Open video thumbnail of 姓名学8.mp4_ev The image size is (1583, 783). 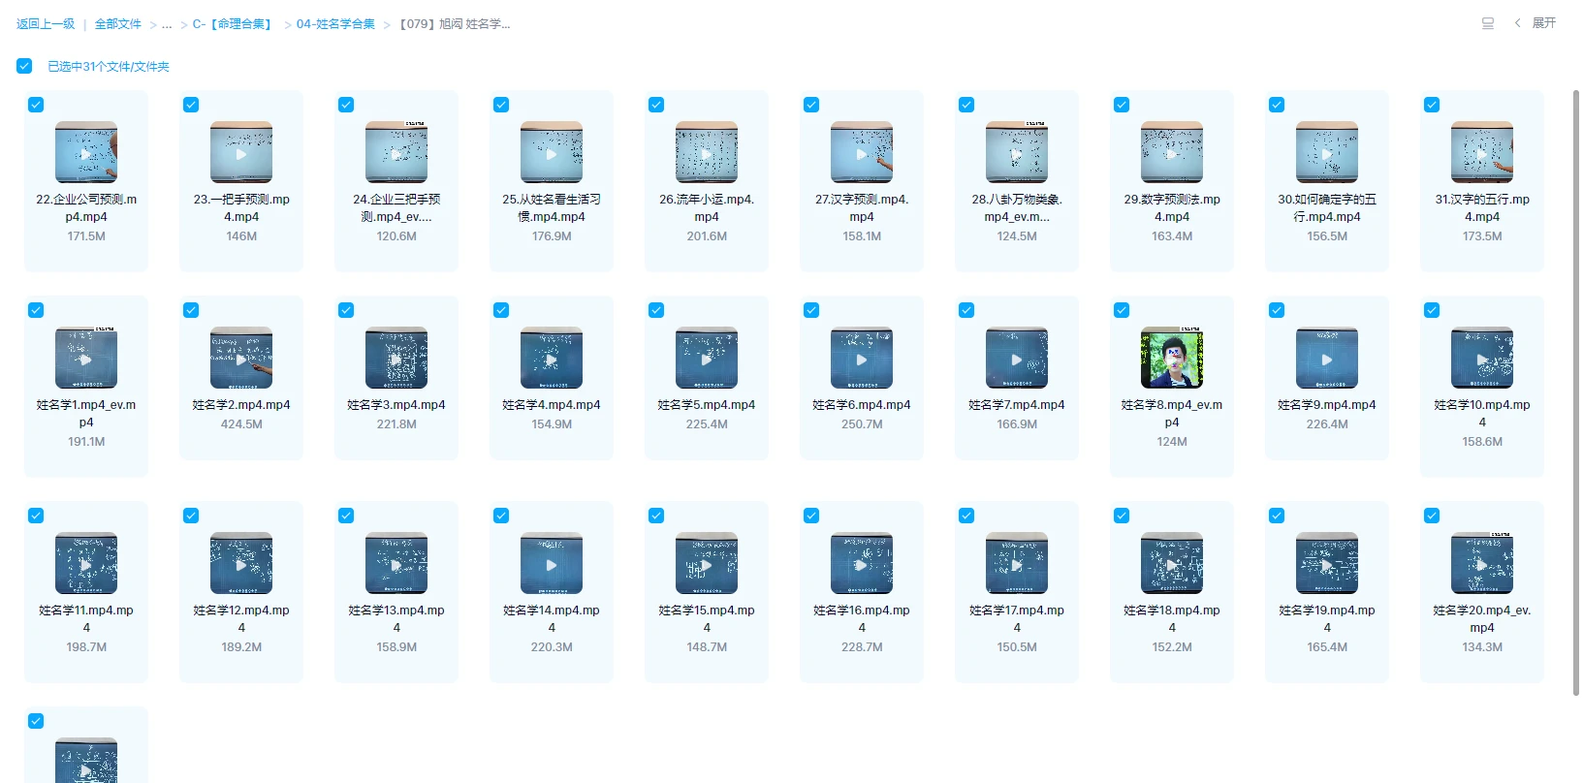(1172, 358)
